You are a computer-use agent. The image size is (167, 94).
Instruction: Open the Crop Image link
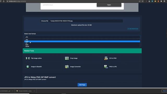[74, 58]
